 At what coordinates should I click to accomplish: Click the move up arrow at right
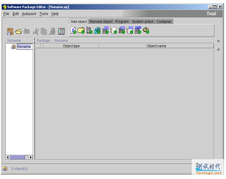(218, 41)
